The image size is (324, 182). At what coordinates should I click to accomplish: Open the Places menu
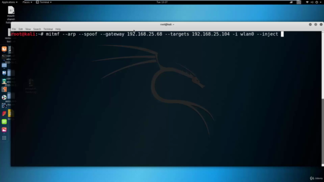[x=27, y=2]
